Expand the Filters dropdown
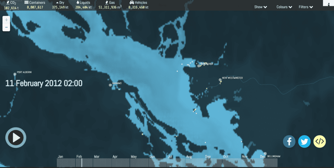 tap(306, 7)
